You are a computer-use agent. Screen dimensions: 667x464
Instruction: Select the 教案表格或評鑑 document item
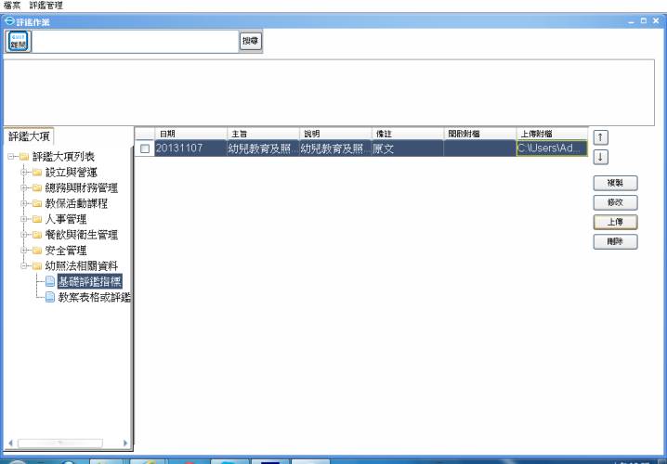[x=93, y=297]
